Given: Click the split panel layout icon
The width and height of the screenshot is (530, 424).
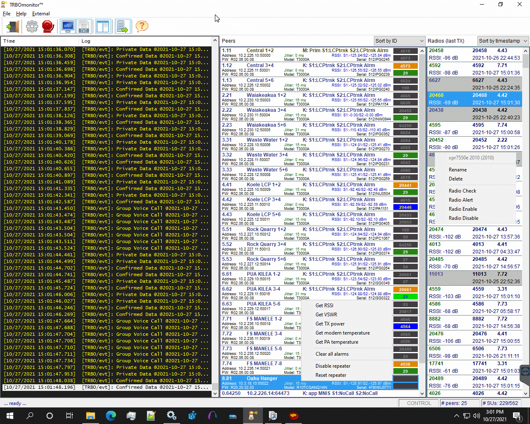Looking at the screenshot, I should [x=103, y=26].
